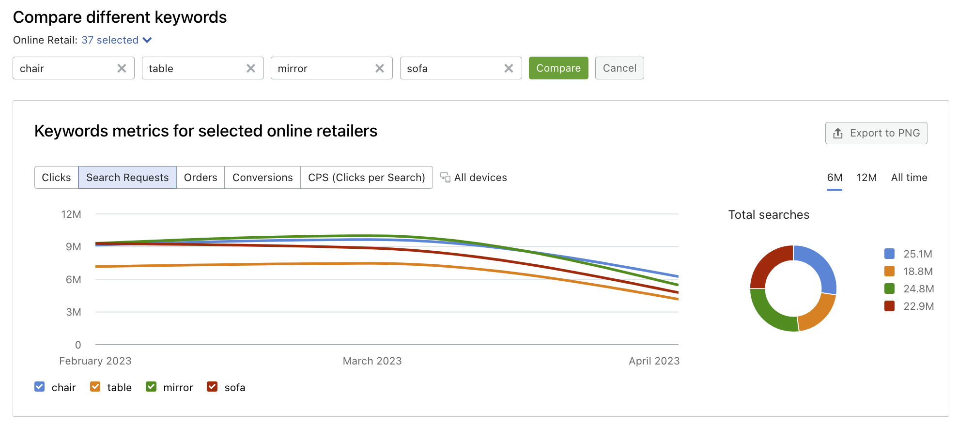Screen dimensions: 958x425
Task: Click inside the mirror keyword input field
Action: coord(322,69)
